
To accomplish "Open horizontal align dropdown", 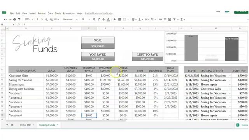I will 134,19.
